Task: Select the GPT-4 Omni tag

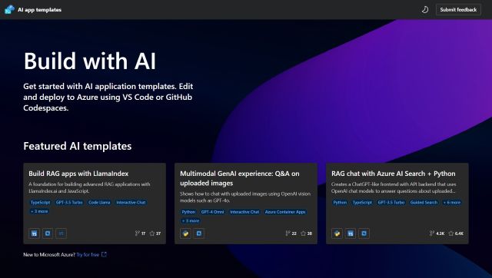Action: 213,212
